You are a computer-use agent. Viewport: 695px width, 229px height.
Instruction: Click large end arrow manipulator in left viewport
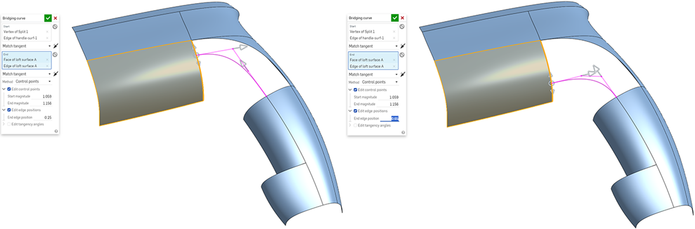[x=243, y=47]
